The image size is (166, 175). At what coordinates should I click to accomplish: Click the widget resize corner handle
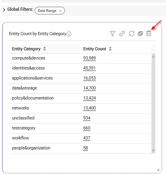click(158, 170)
